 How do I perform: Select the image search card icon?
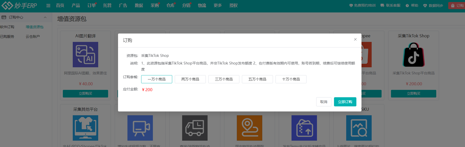click(x=359, y=128)
